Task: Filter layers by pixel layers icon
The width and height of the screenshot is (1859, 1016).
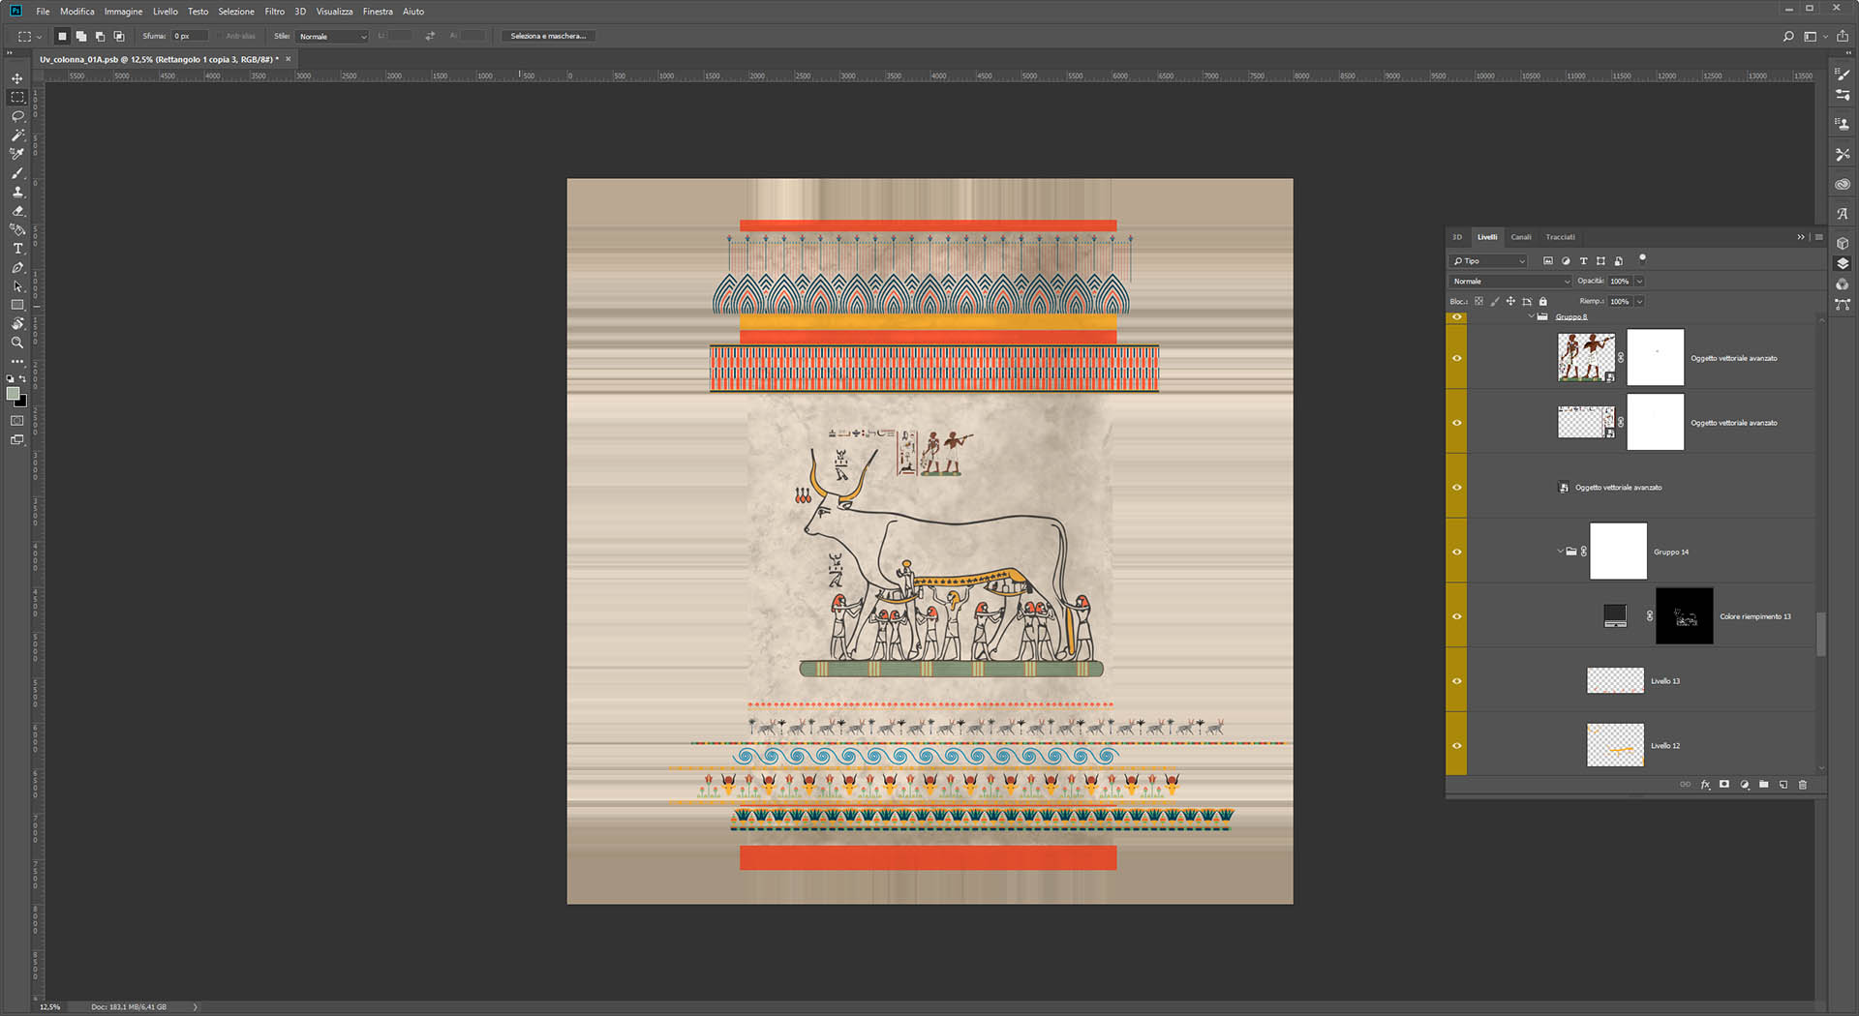Action: click(x=1547, y=261)
